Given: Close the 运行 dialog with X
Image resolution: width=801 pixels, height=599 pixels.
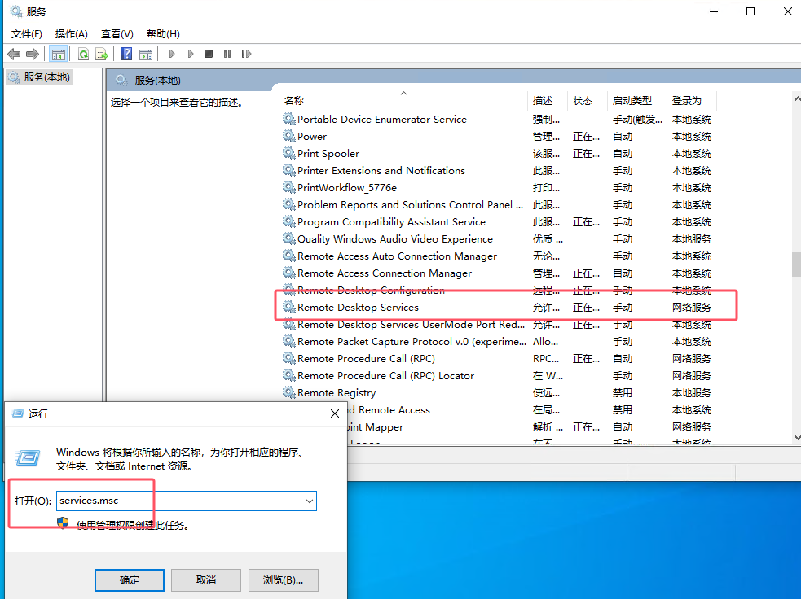Looking at the screenshot, I should [x=335, y=413].
